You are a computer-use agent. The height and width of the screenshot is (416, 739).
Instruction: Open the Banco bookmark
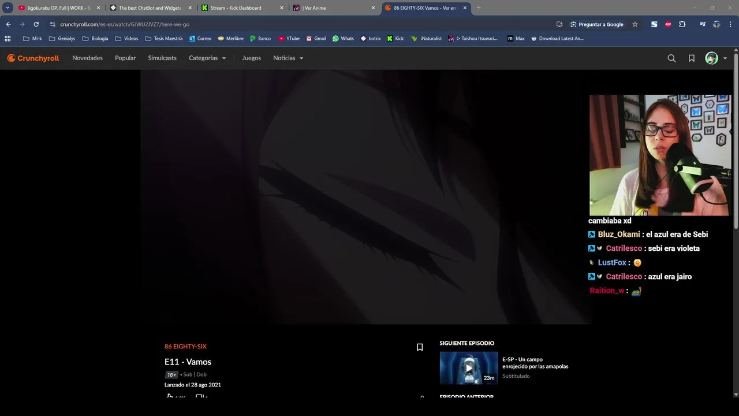(260, 39)
